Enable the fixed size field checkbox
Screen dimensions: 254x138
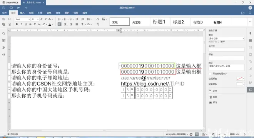pyautogui.click(x=210, y=74)
